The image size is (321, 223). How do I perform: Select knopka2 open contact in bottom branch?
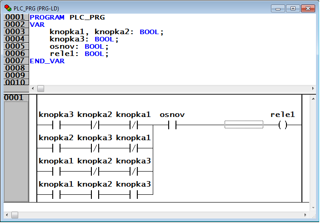pyautogui.click(x=95, y=194)
